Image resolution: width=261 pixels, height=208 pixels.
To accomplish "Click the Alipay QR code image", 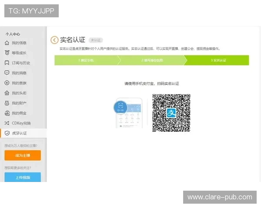I will click(x=171, y=113).
